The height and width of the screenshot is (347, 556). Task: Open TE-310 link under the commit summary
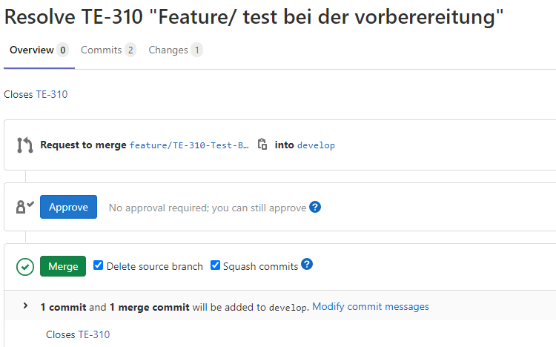tap(94, 334)
